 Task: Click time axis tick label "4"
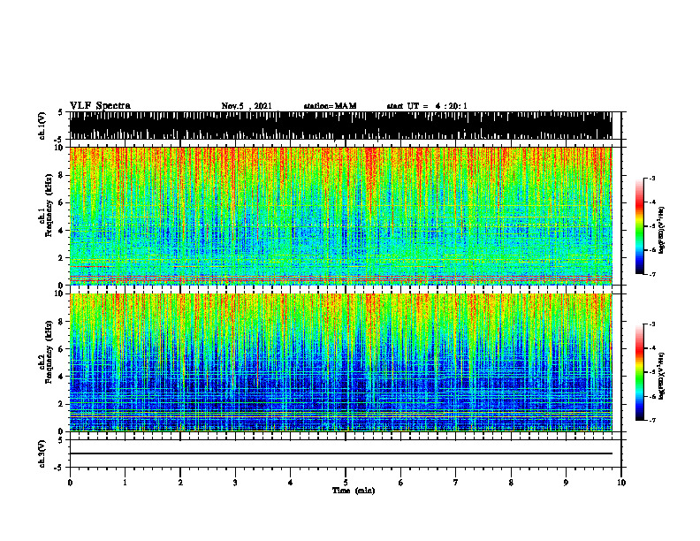(x=291, y=483)
